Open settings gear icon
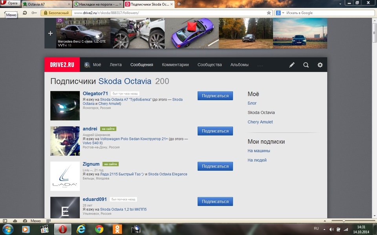The image size is (377, 235). pos(320,65)
